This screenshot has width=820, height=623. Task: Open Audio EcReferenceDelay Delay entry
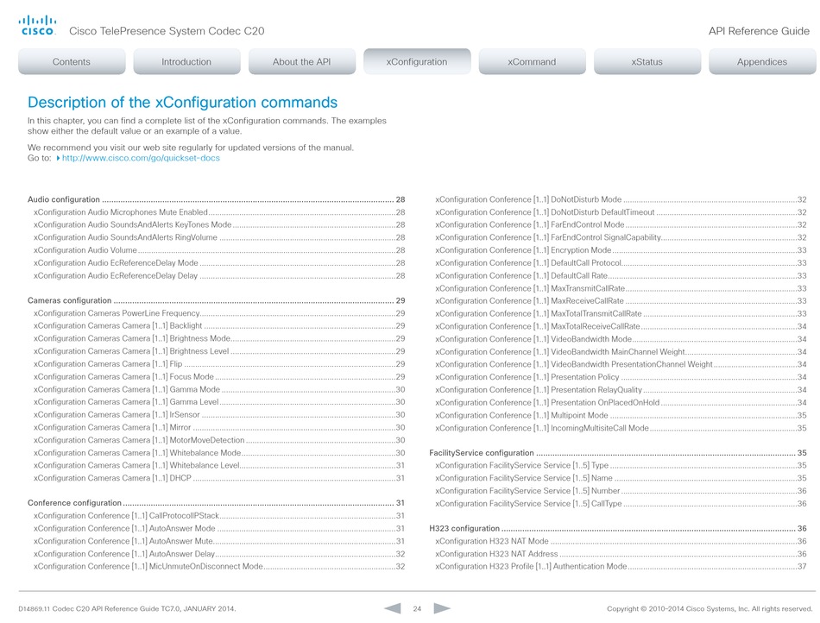219,275
